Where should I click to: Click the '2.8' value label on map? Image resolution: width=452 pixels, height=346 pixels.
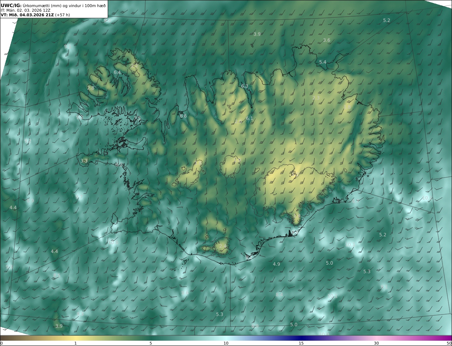pos(91,88)
